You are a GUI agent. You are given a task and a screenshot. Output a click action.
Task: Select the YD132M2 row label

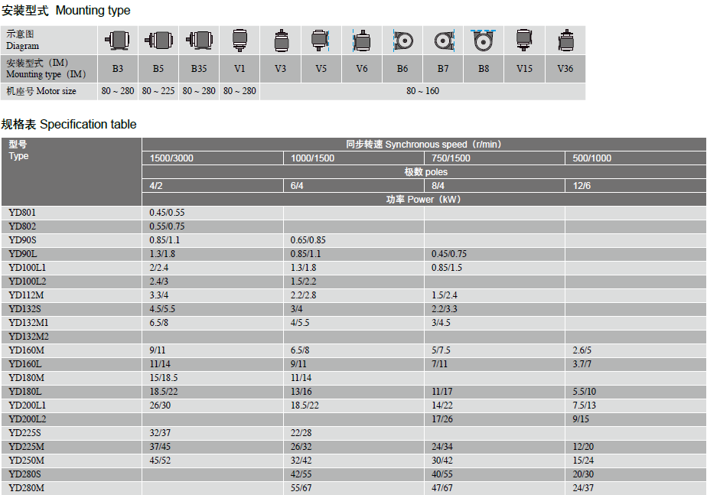point(28,337)
